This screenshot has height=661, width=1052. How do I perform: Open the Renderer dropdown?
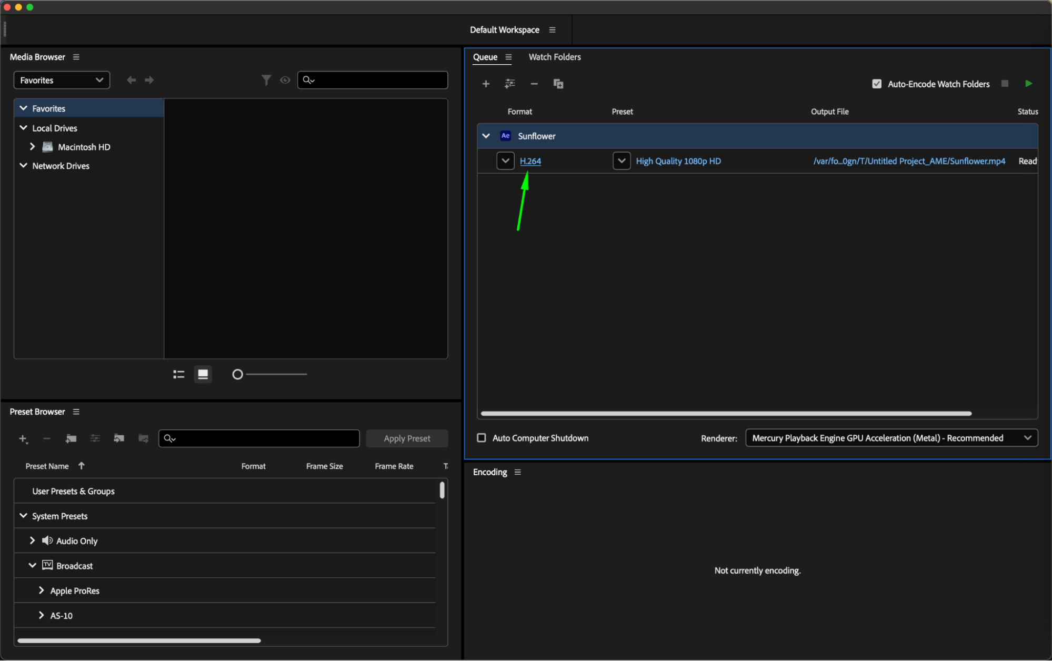pyautogui.click(x=891, y=438)
